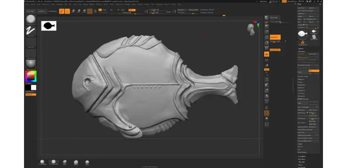Click the Frame icon on right shelf

click(266, 79)
